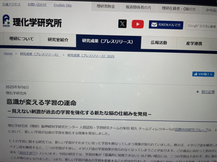Open the 産学連携 menu tab

coord(194,44)
